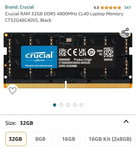The image size is (136, 148).
Task: Open the Crucial RAM product photo
Action: click(68, 60)
